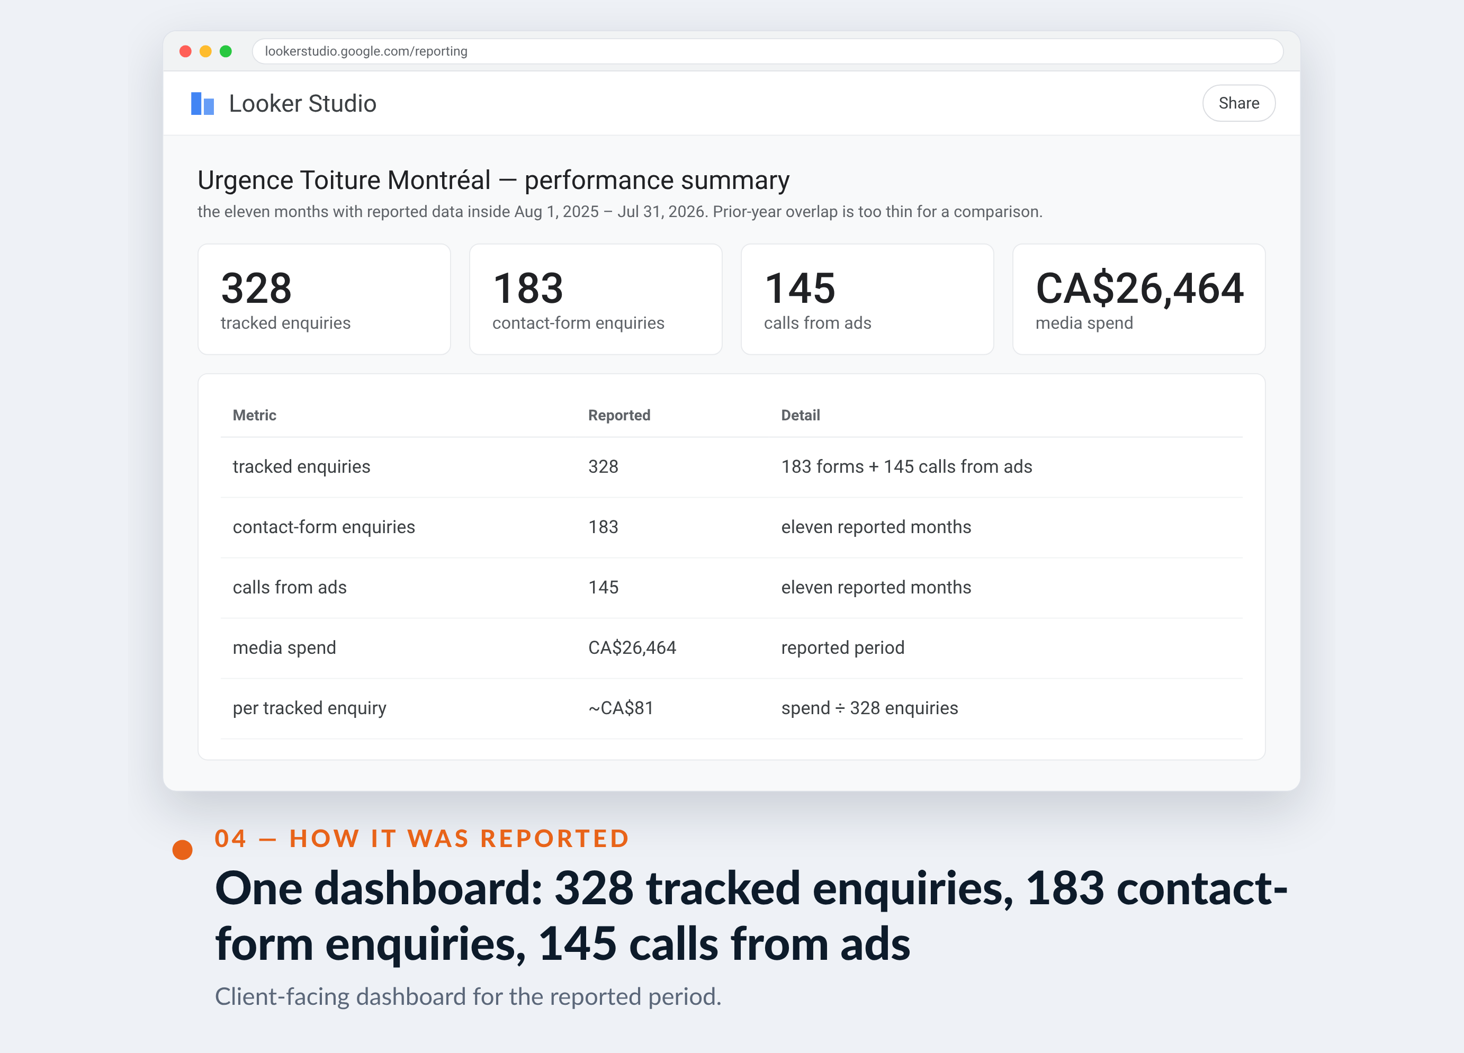Click the 'One dashboard: 328 tracked enquiries' headline
The image size is (1464, 1053).
pyautogui.click(x=751, y=915)
